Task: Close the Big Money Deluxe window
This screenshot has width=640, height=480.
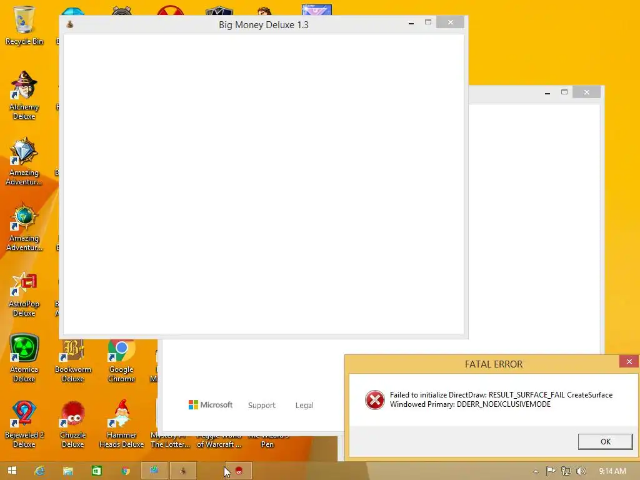Action: pyautogui.click(x=450, y=22)
